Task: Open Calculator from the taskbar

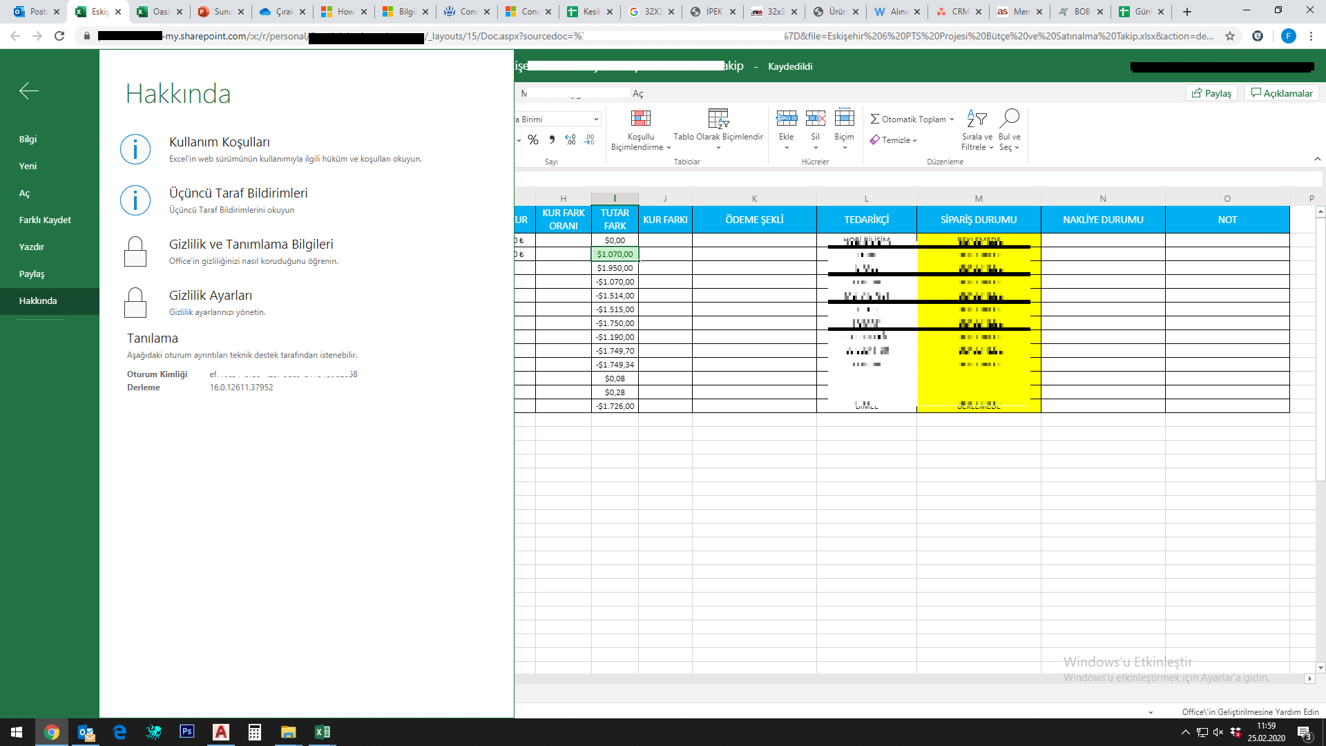Action: [x=255, y=731]
